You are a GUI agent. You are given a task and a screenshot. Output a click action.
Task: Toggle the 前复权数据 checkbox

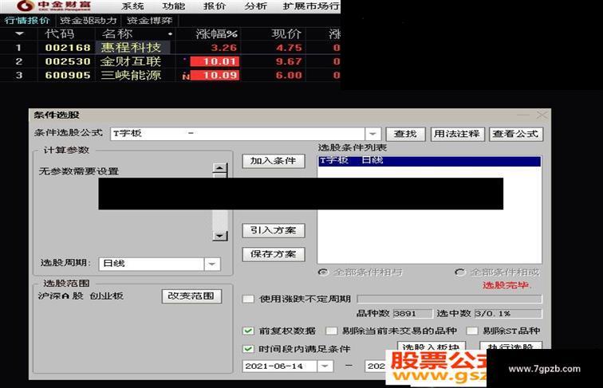point(248,331)
